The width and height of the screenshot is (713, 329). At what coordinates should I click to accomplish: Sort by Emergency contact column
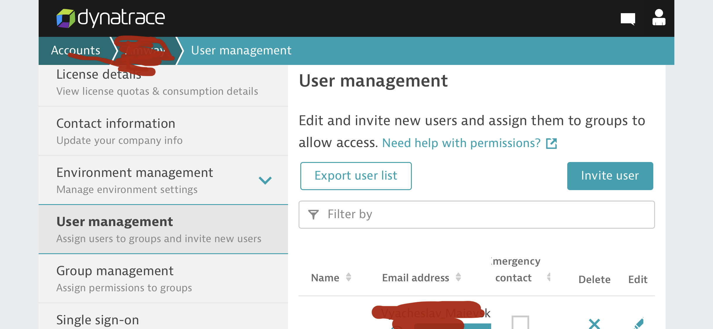(x=549, y=278)
